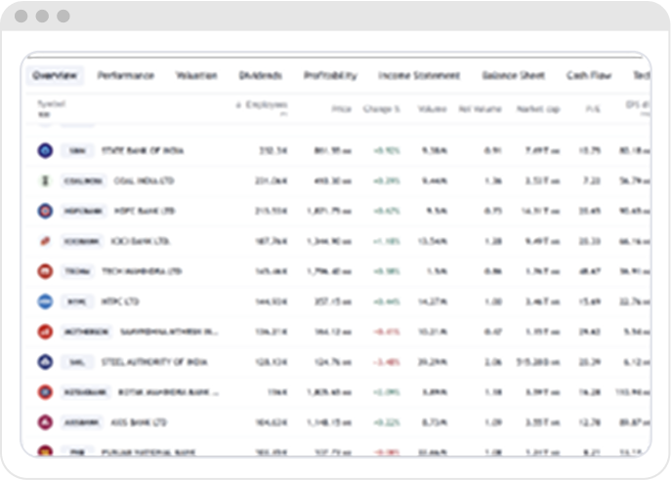
Task: Go to the Balance Sheet tab
Action: (x=513, y=75)
